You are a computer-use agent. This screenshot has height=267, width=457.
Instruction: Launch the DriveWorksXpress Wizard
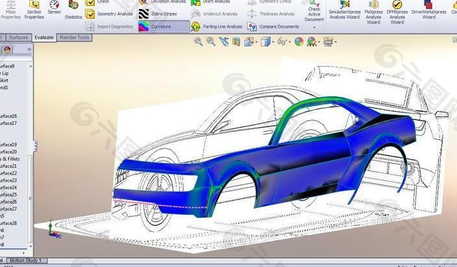(x=428, y=10)
